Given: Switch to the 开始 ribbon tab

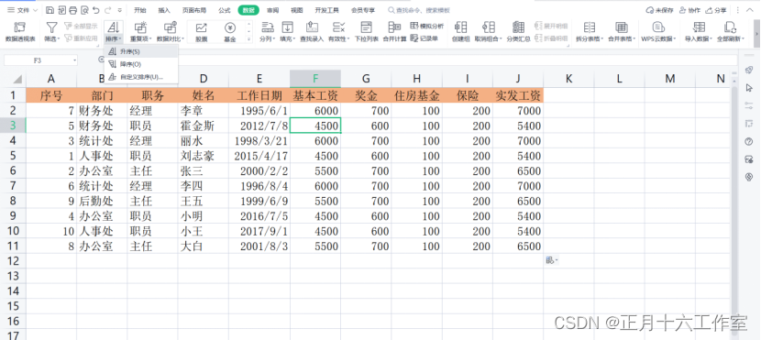Looking at the screenshot, I should tap(139, 10).
